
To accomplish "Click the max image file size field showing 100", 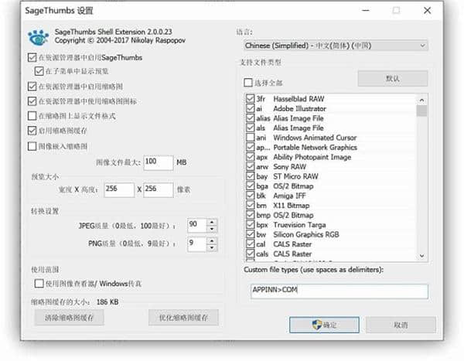I will tap(159, 162).
